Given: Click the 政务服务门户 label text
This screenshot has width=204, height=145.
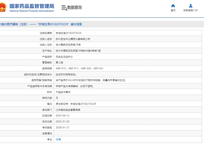Looking at the screenshot, I should pos(191,10).
